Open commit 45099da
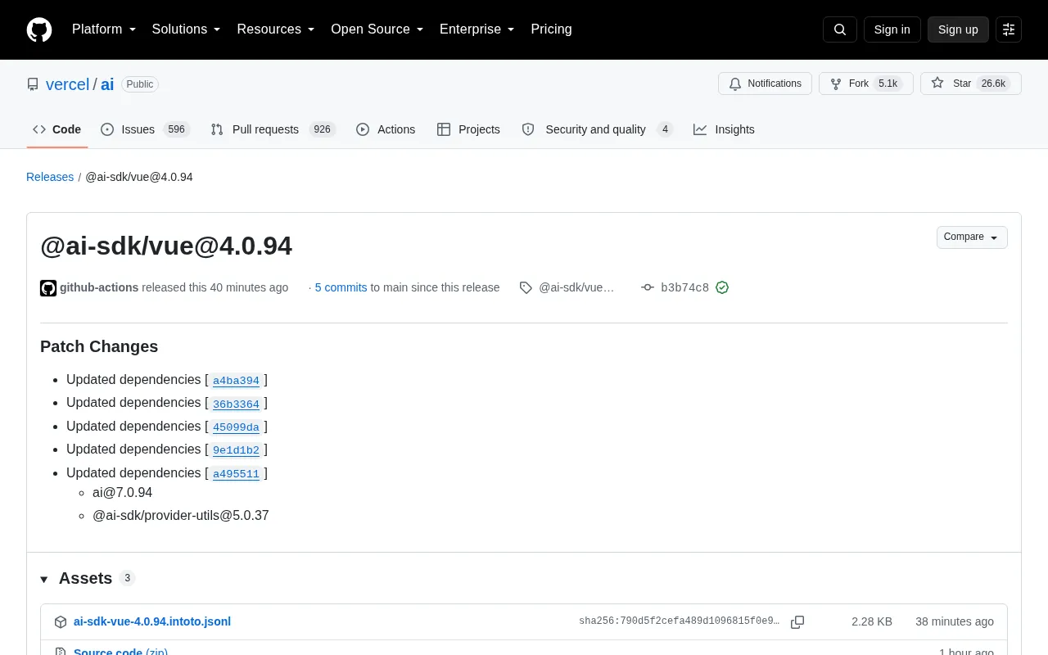Screen dimensions: 1048x655 pyautogui.click(x=236, y=427)
